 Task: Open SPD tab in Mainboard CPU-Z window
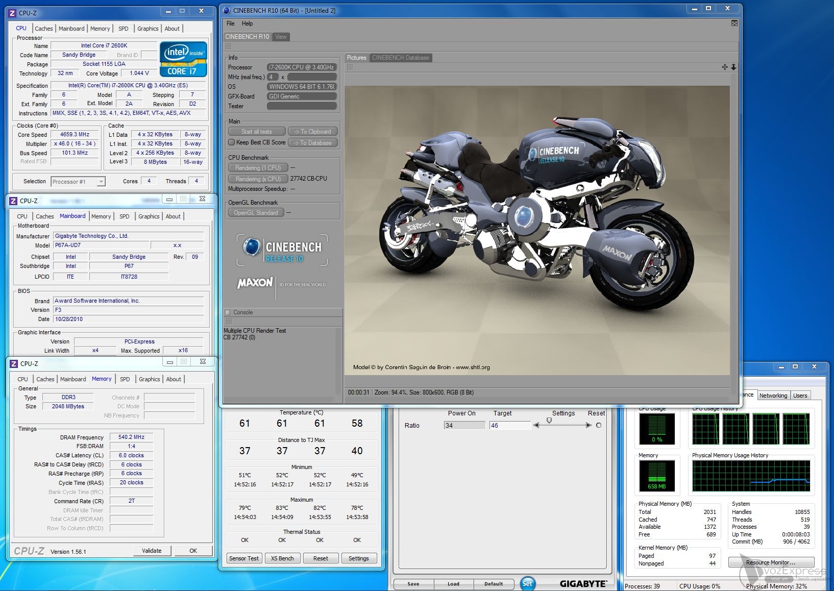click(x=125, y=216)
